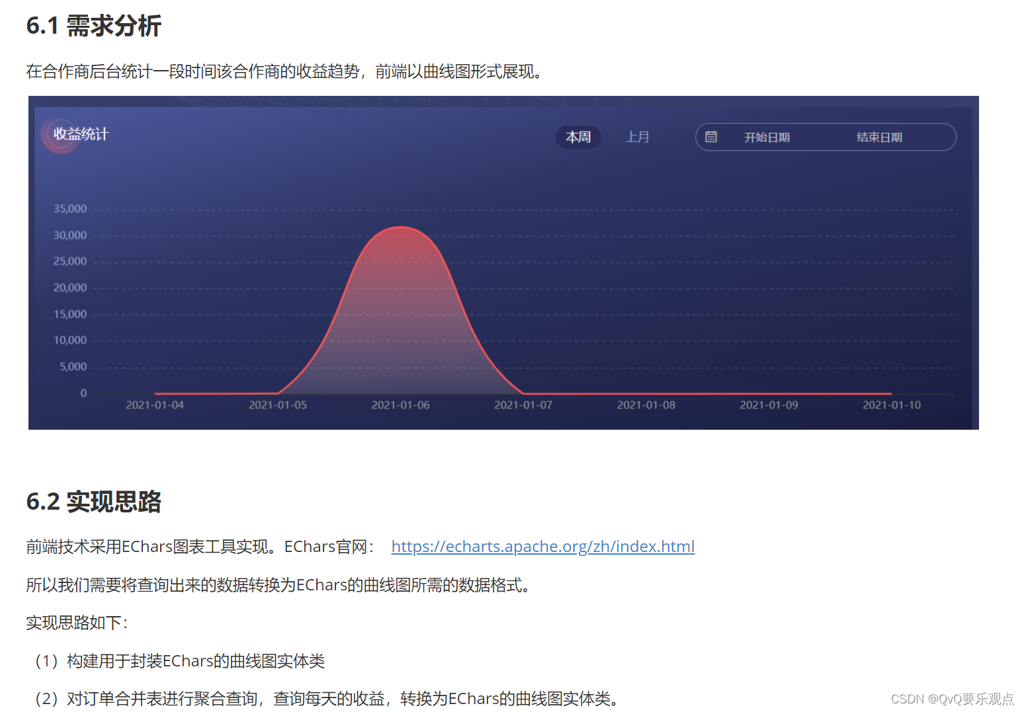Click the 2021-01-07 axis label
The image size is (1024, 712).
click(x=523, y=405)
